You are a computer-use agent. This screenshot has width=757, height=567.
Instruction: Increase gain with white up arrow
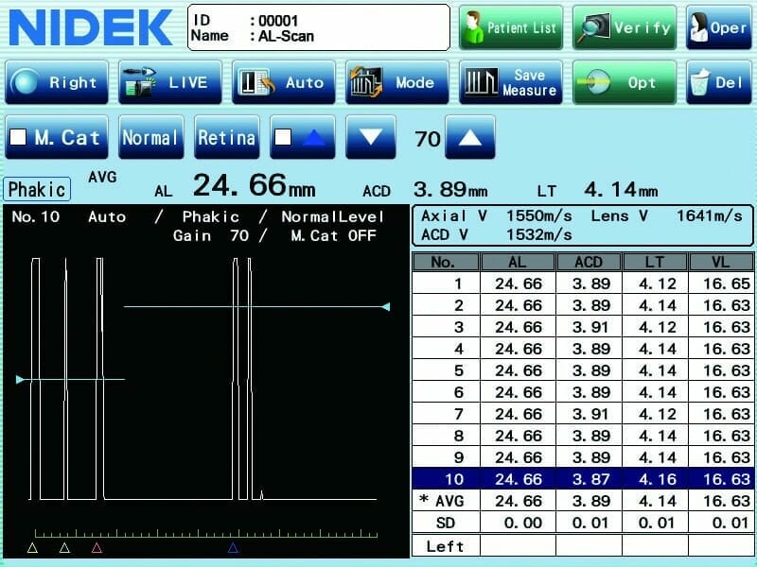(469, 138)
